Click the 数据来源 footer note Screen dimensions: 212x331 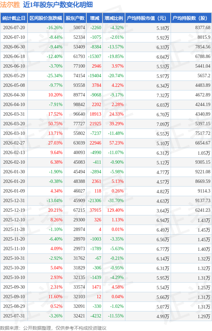(x=53, y=328)
